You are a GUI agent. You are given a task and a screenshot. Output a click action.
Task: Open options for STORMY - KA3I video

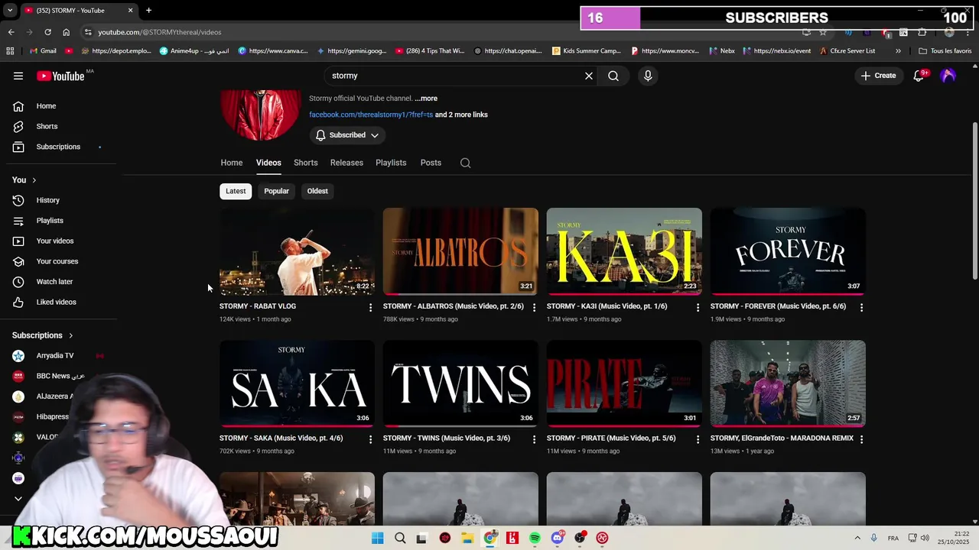click(x=698, y=307)
